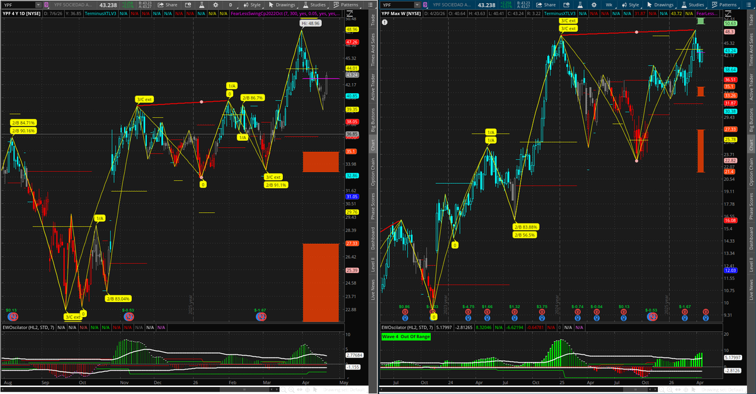756x394 pixels.
Task: Open Phase Scores side tab, left chart
Action: point(373,205)
